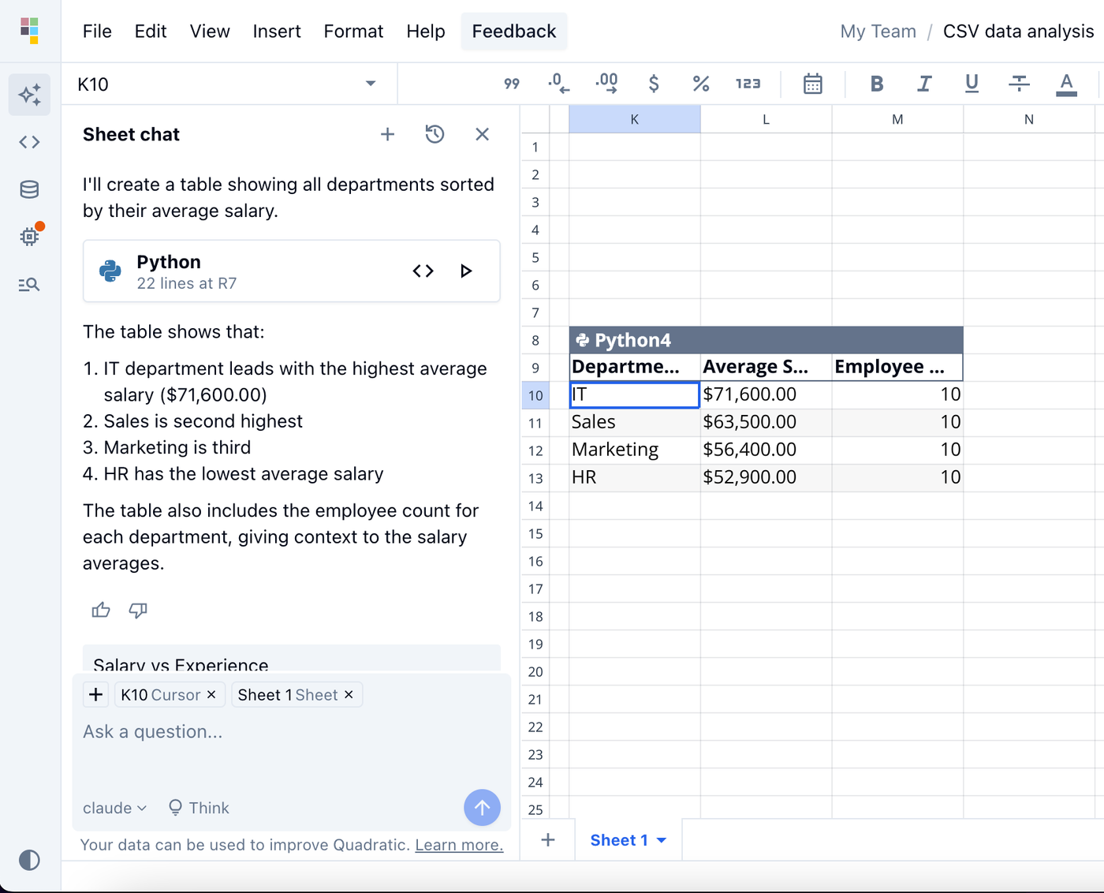This screenshot has height=893, width=1104.
Task: Open the date format calendar icon
Action: (812, 84)
